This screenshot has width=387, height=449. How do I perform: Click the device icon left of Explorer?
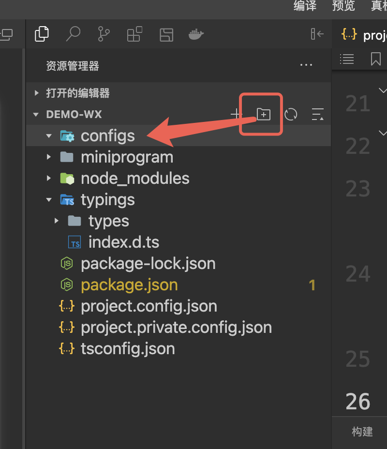click(x=7, y=35)
